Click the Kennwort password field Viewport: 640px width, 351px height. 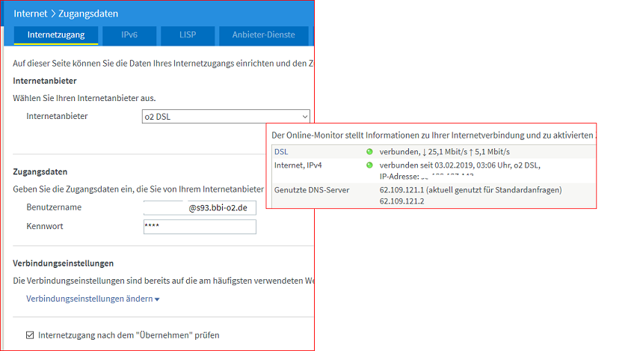pyautogui.click(x=200, y=227)
